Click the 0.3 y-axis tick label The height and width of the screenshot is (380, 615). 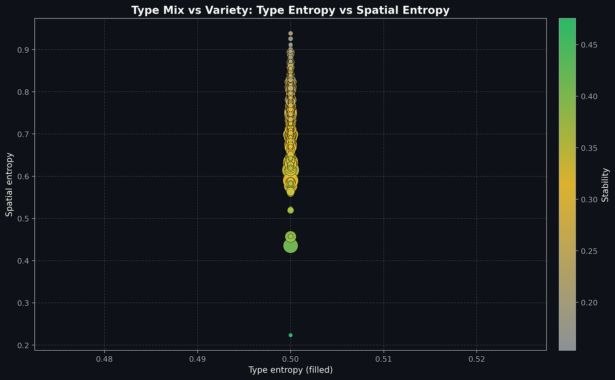(23, 303)
